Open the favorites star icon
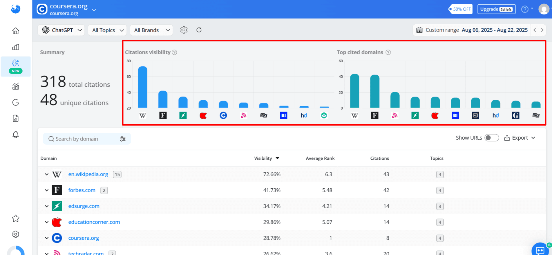The image size is (552, 255). pyautogui.click(x=16, y=218)
